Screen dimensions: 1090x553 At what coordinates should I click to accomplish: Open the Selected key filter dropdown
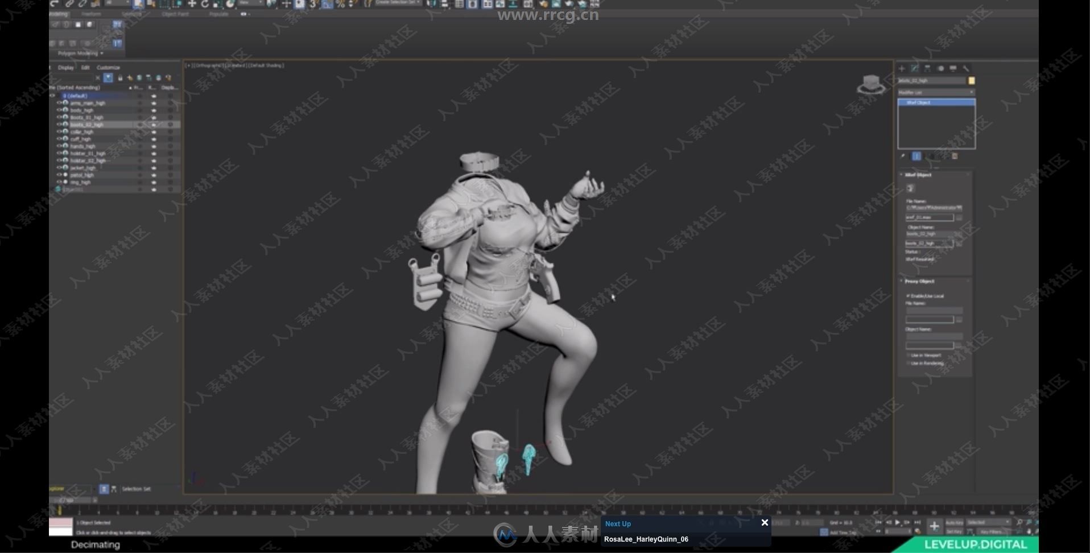[989, 522]
